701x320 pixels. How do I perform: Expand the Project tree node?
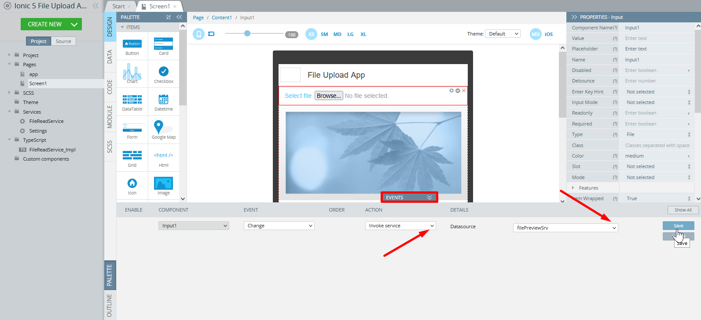[9, 55]
